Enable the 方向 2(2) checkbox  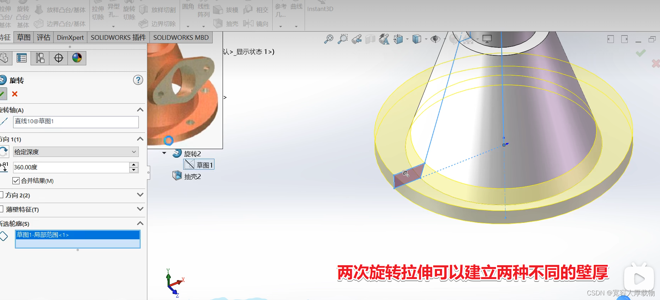tap(1, 195)
